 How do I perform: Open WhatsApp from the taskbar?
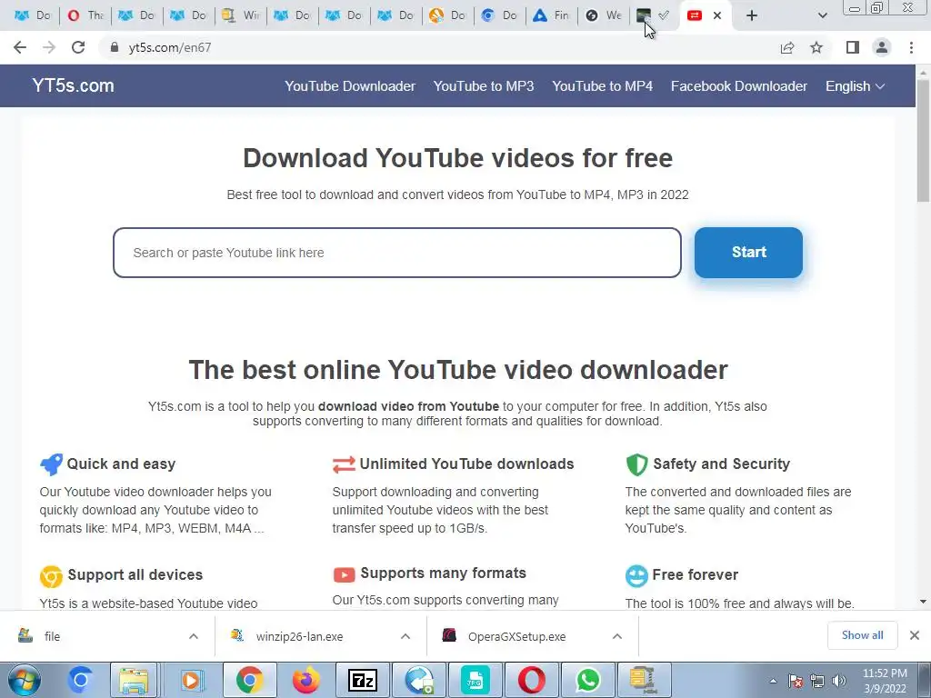(x=588, y=680)
